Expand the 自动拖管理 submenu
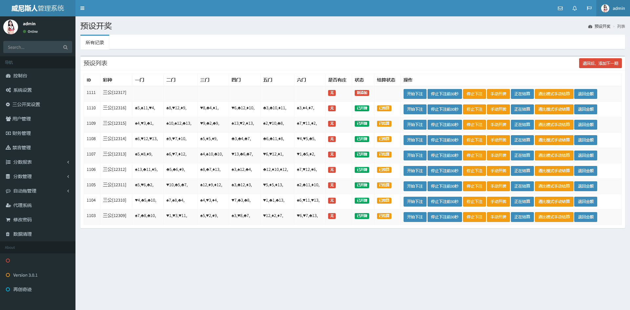 (38, 191)
